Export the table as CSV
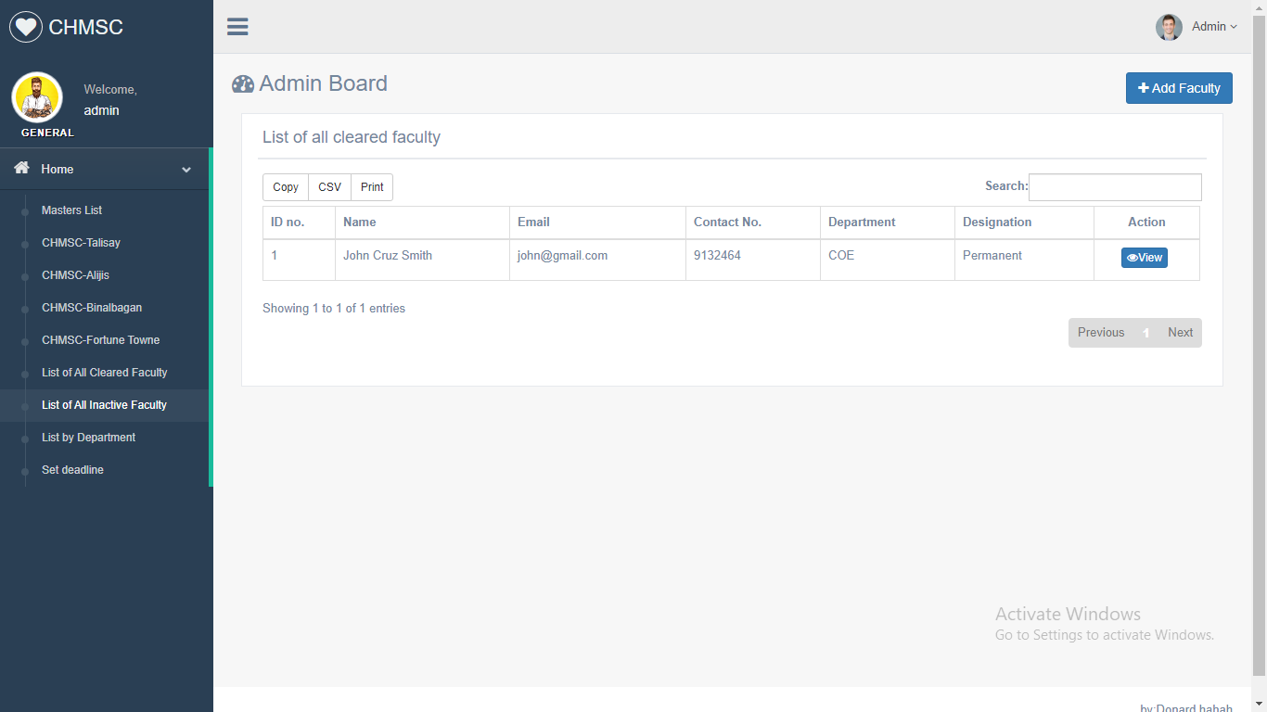The width and height of the screenshot is (1267, 712). click(x=329, y=186)
